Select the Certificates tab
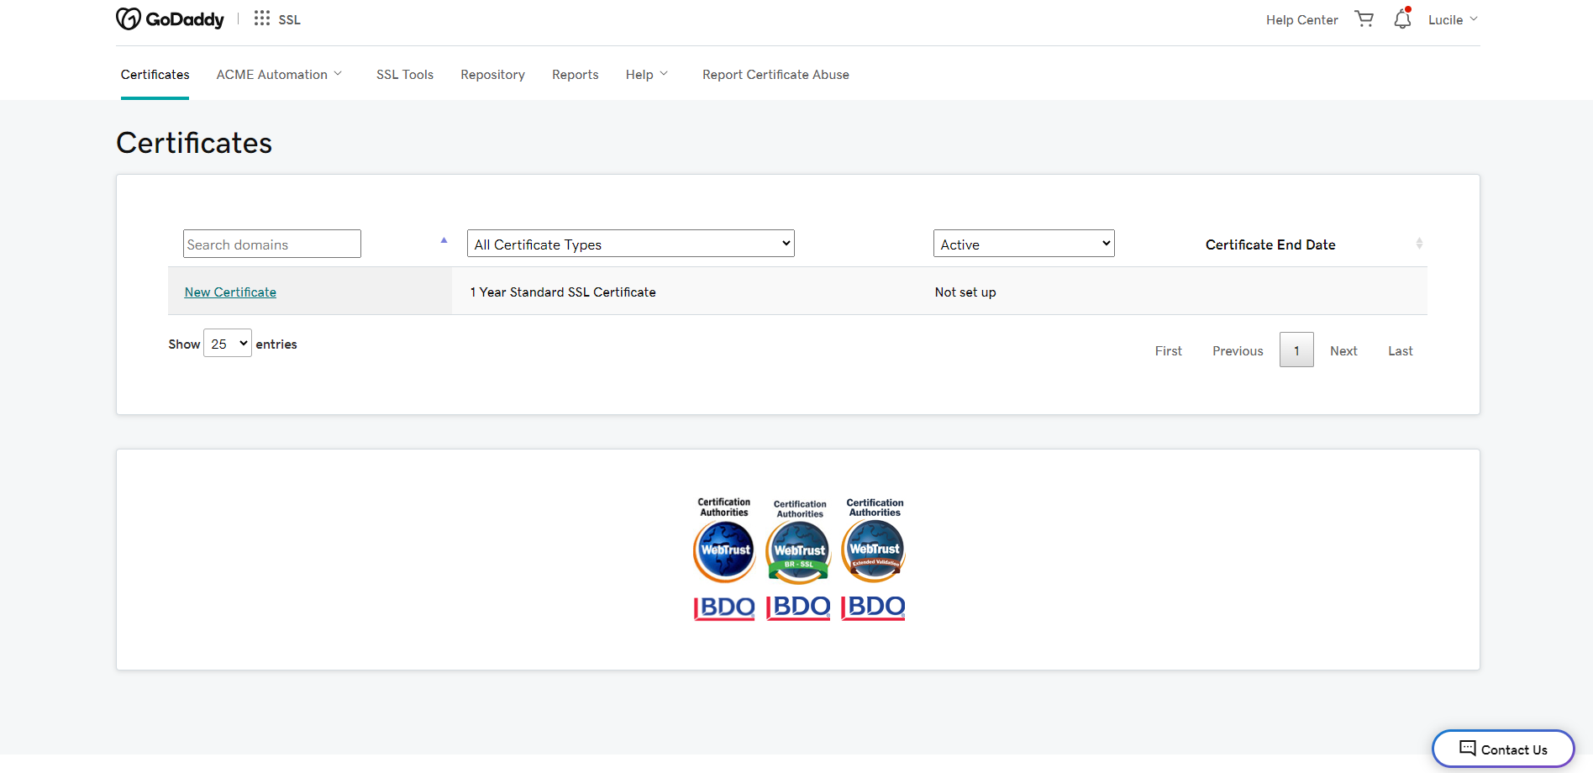This screenshot has width=1593, height=773. (155, 74)
